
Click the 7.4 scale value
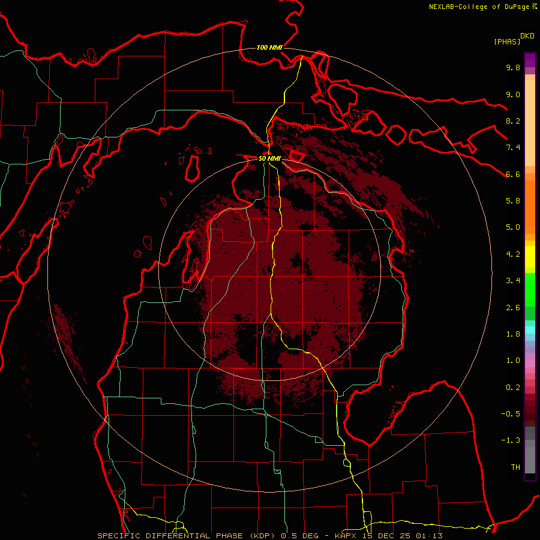pos(513,148)
